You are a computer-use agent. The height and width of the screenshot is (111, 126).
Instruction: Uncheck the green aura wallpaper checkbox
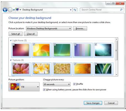(x=54, y=44)
